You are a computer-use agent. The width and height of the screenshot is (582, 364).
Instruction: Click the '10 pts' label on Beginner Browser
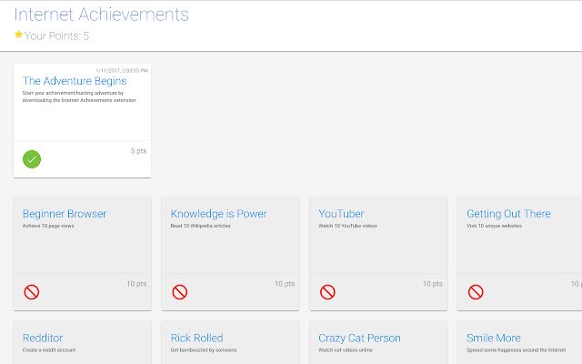(x=136, y=284)
